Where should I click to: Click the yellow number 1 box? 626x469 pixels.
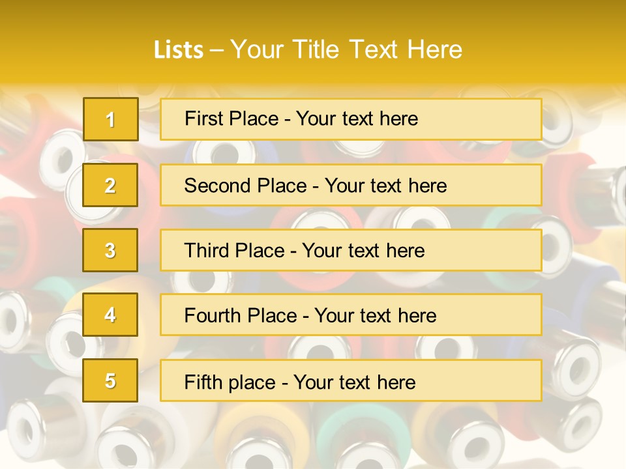point(111,119)
